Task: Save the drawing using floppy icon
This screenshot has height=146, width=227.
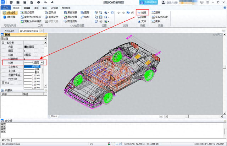Action: coord(25,2)
